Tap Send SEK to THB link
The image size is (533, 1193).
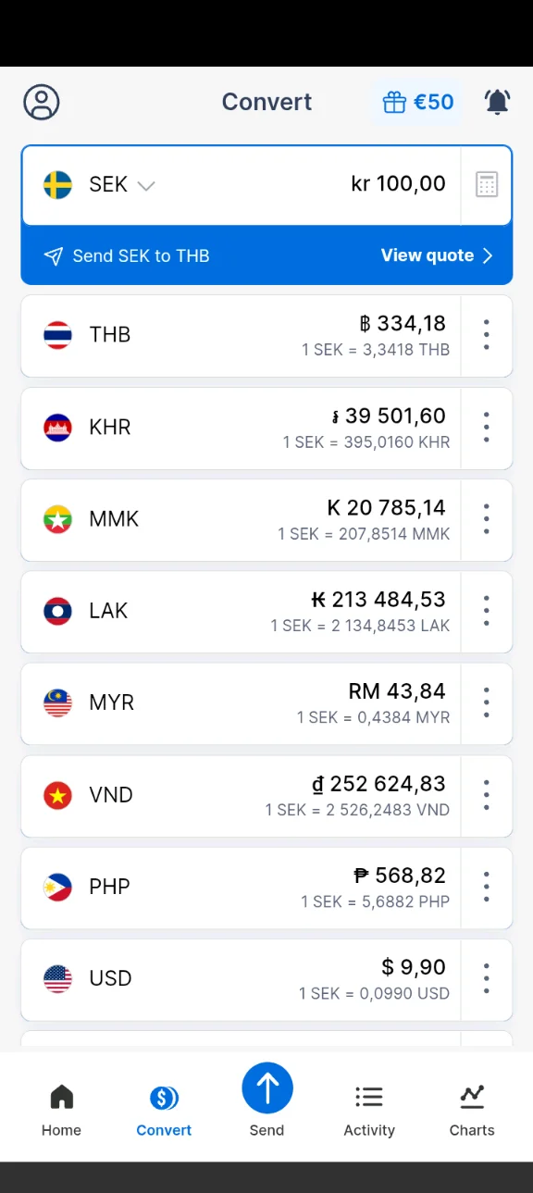(x=127, y=256)
